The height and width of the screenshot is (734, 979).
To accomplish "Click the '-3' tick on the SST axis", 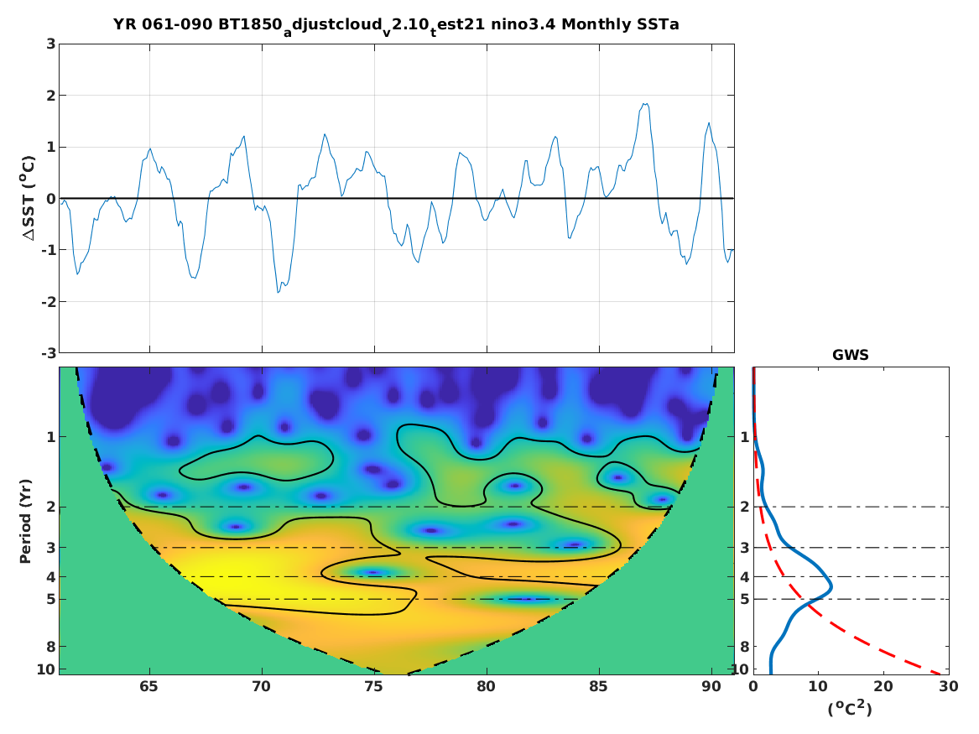I will (x=48, y=353).
